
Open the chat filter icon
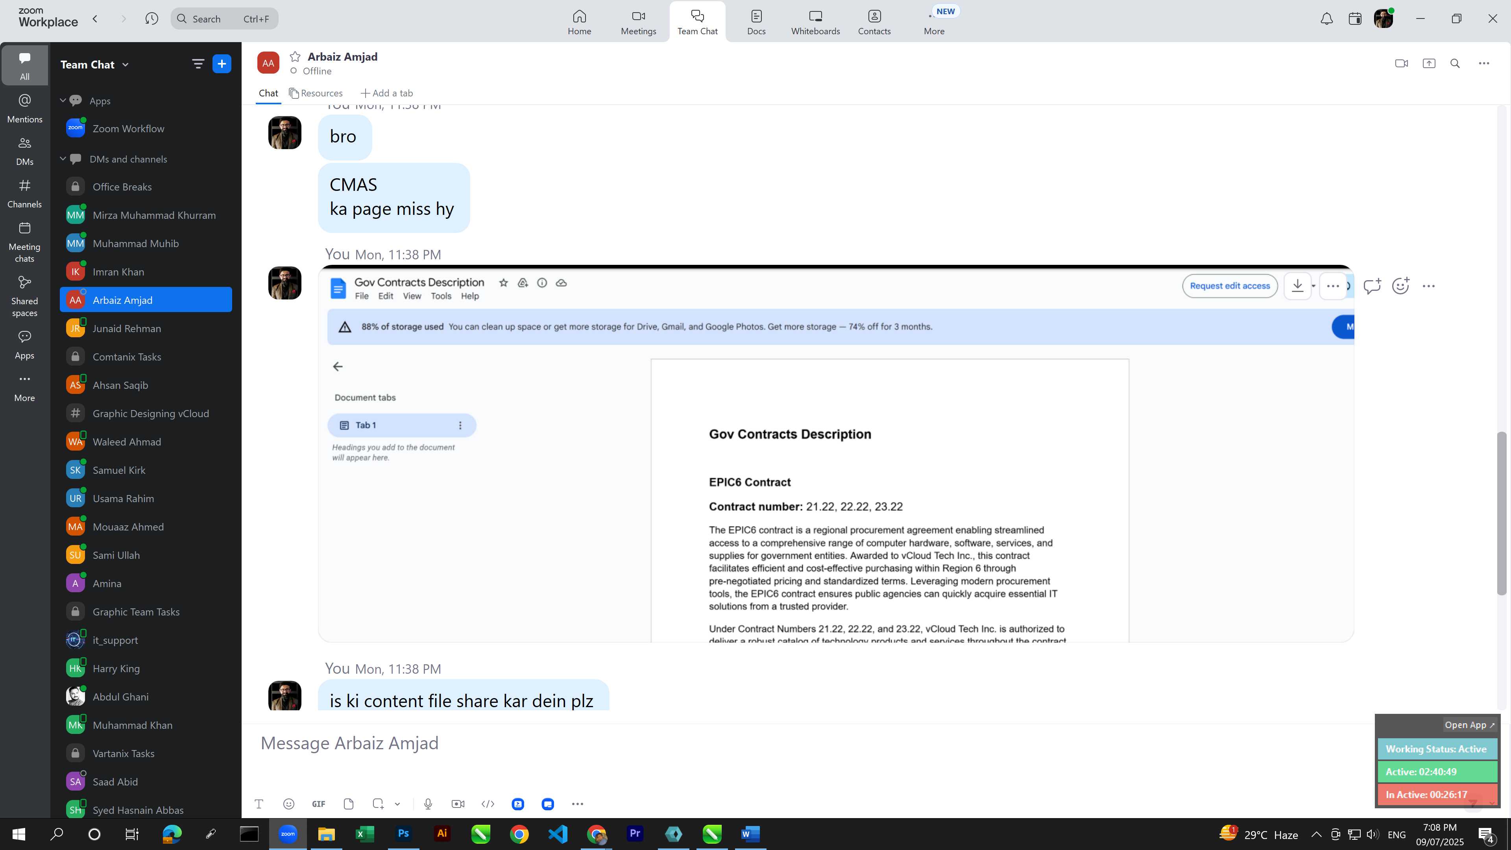click(x=198, y=64)
